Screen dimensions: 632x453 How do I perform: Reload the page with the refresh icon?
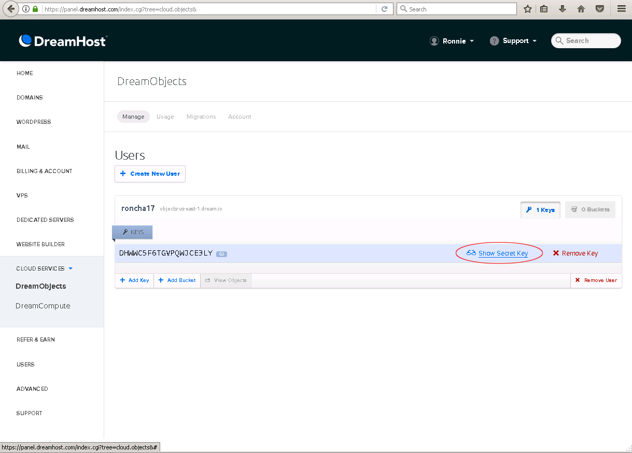pyautogui.click(x=385, y=9)
